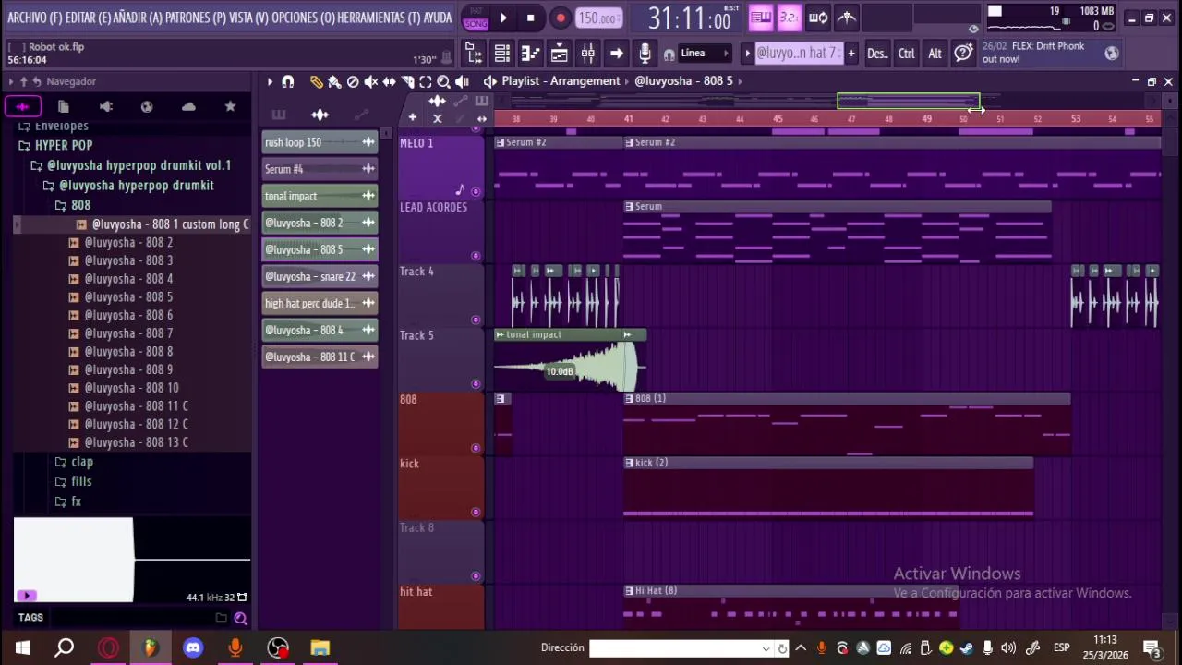
Task: Click the metronome icon in the transport bar
Action: tap(847, 18)
